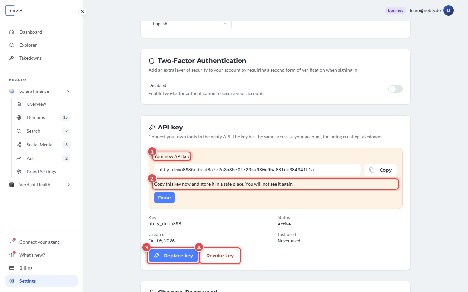This screenshot has width=468, height=292.
Task: Click the Business plan badge
Action: (x=396, y=10)
